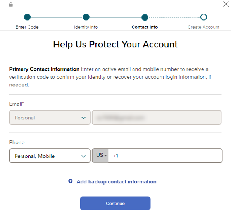Open the email type Personal dropdown
This screenshot has width=231, height=216.
50,118
